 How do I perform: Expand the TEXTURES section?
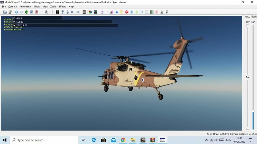click(x=14, y=25)
